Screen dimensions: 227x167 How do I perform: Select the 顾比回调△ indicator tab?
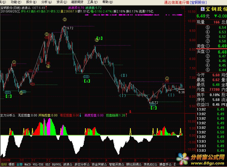(134, 164)
